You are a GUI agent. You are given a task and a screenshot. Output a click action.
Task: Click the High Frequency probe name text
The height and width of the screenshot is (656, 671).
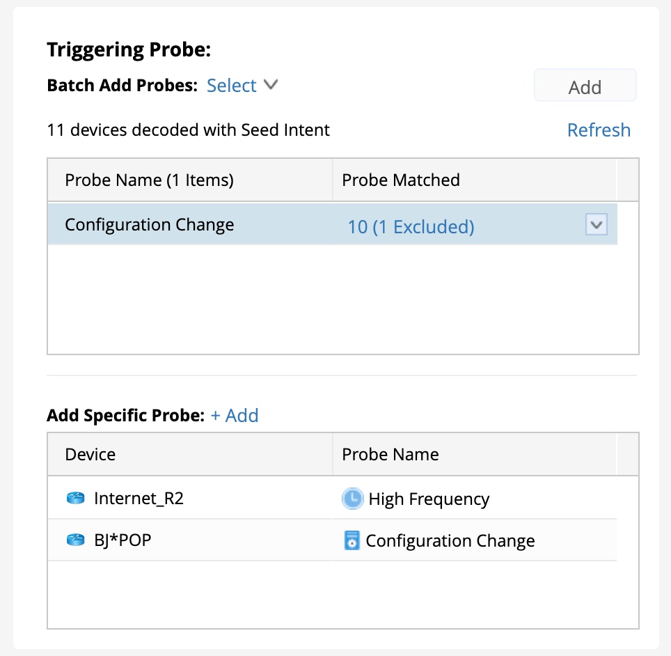[x=429, y=499]
